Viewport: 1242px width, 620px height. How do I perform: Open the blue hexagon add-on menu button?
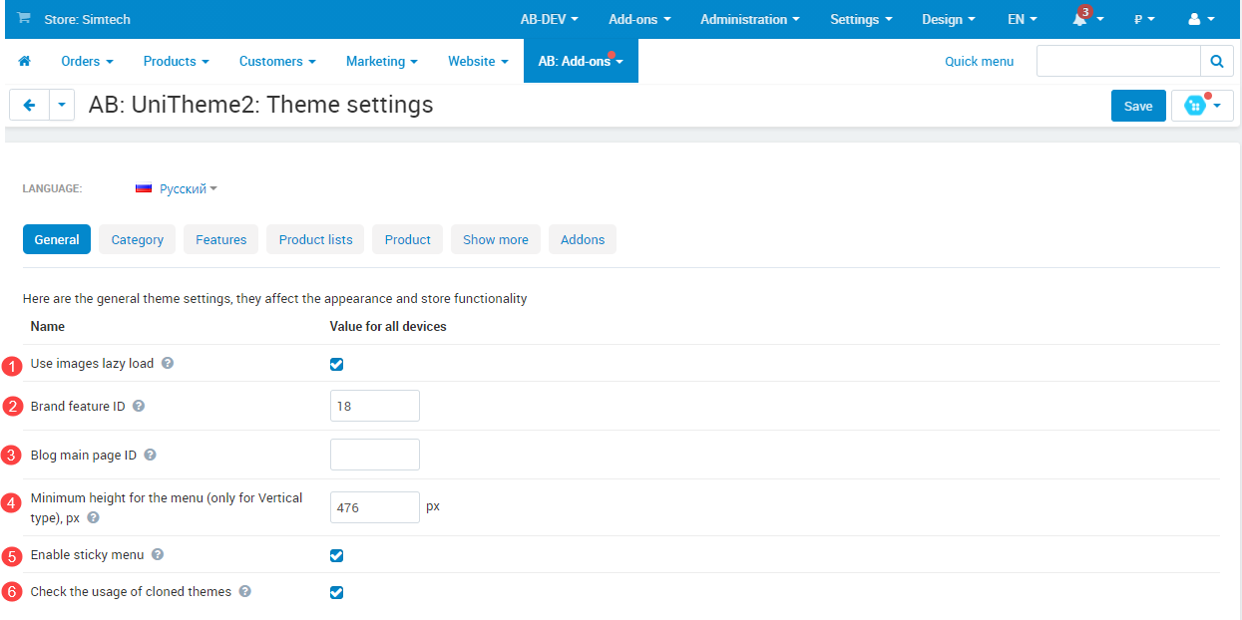[x=1202, y=106]
